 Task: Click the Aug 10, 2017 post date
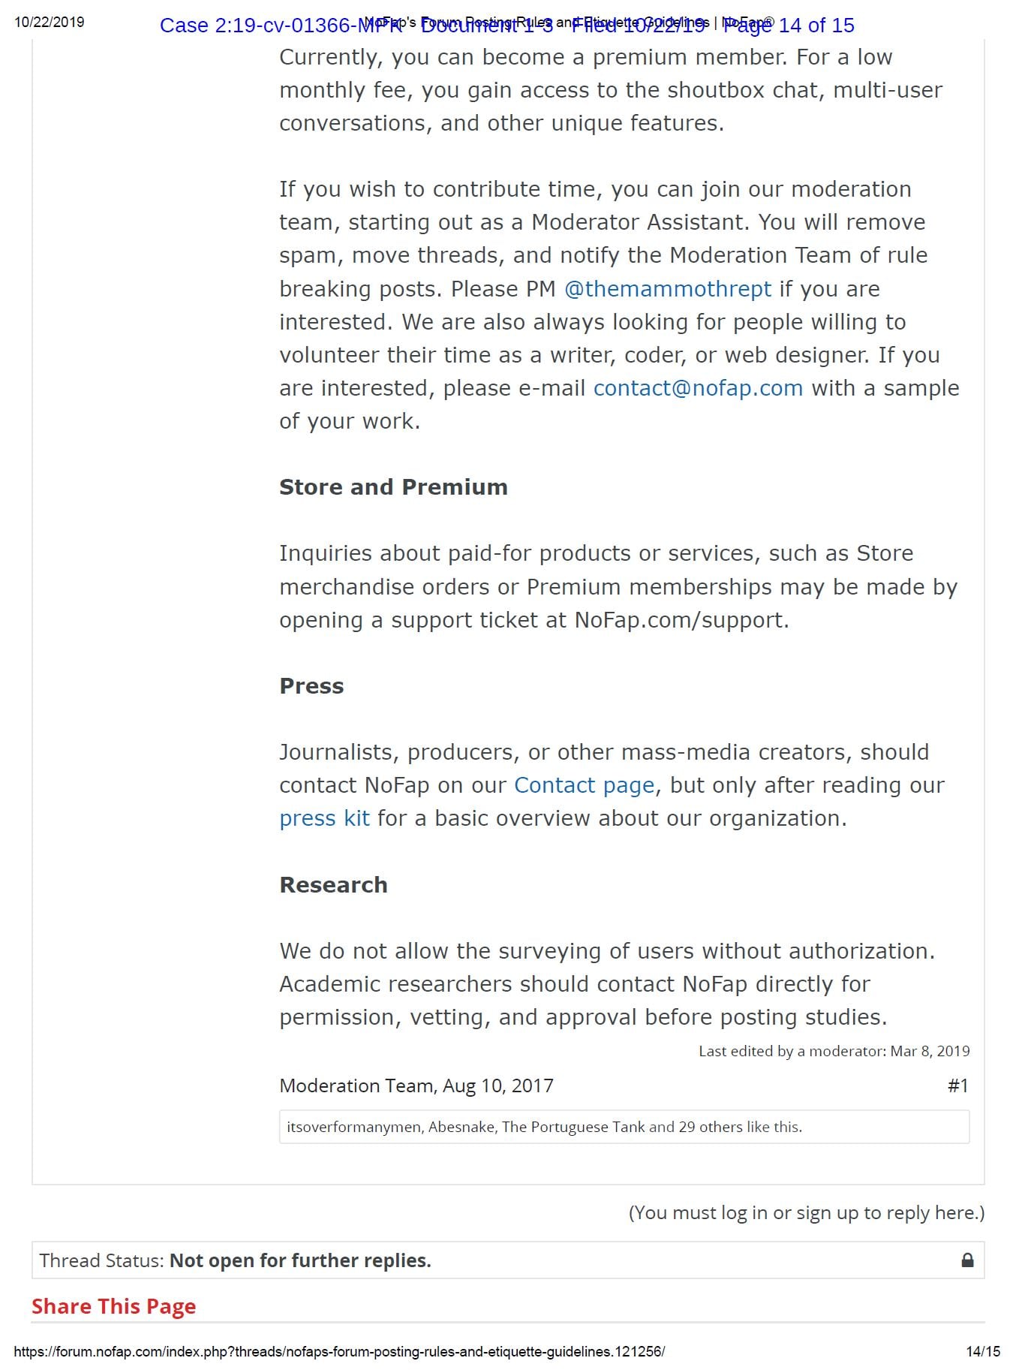[x=498, y=1085]
